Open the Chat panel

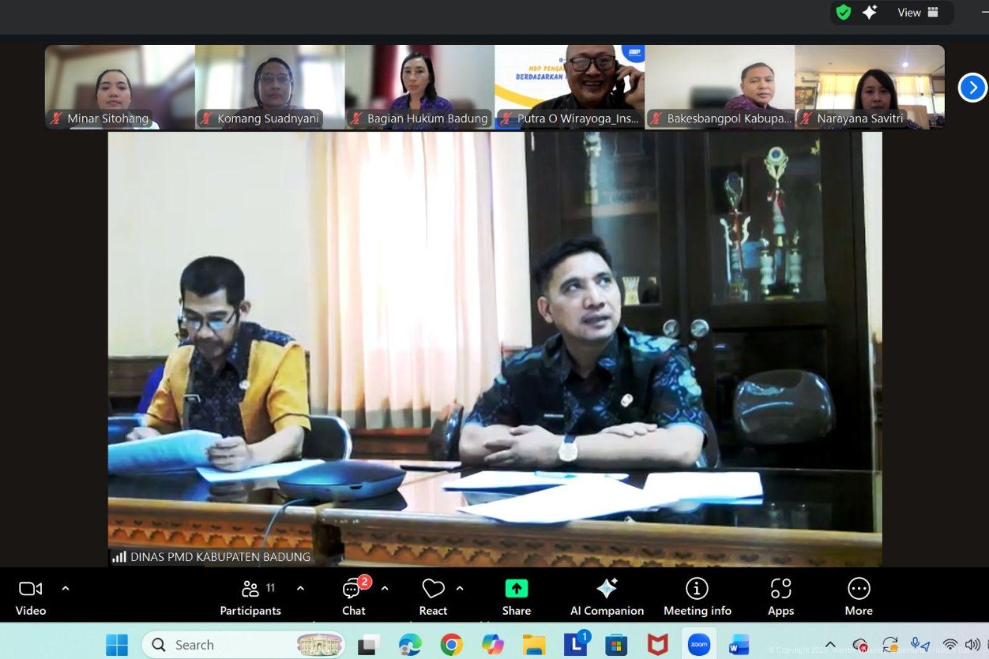(353, 597)
